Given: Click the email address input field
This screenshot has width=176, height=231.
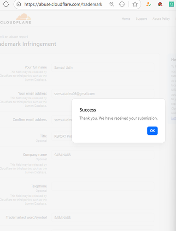Looking at the screenshot, I should click(103, 94).
